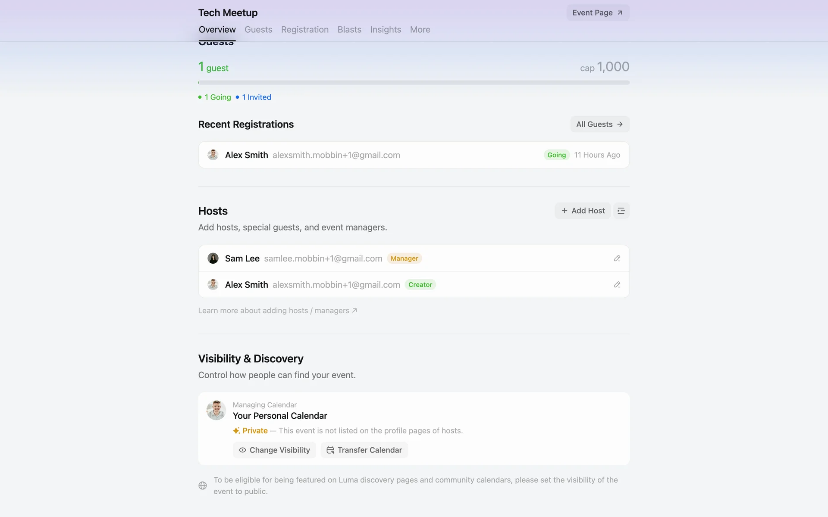Open the host reorder list icon
828x517 pixels.
tap(621, 211)
